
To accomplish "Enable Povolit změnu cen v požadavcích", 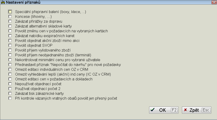I will coord(10,31).
